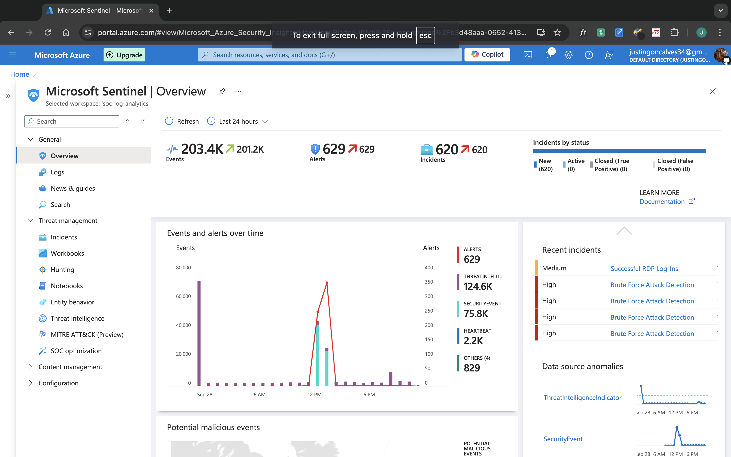The height and width of the screenshot is (457, 731).
Task: Open the Azure portal hamburger menu
Action: click(12, 55)
